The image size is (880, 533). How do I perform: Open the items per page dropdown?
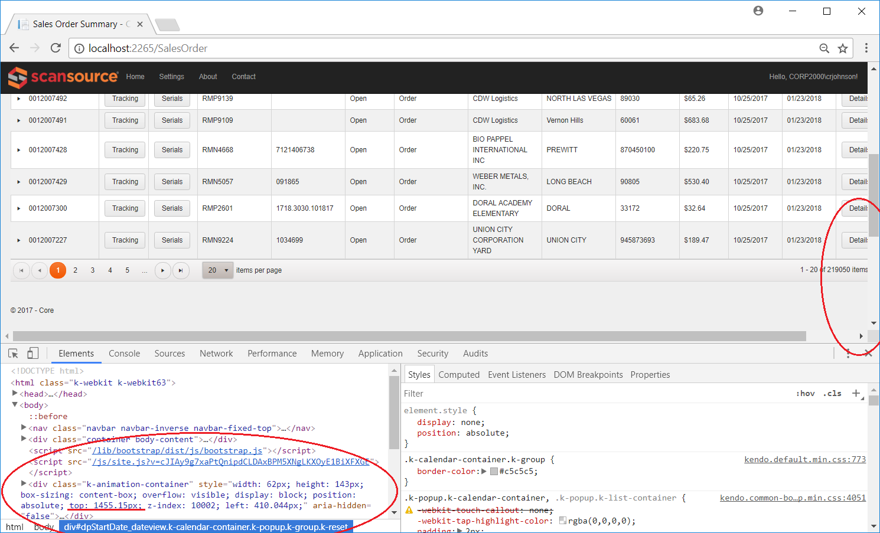217,270
